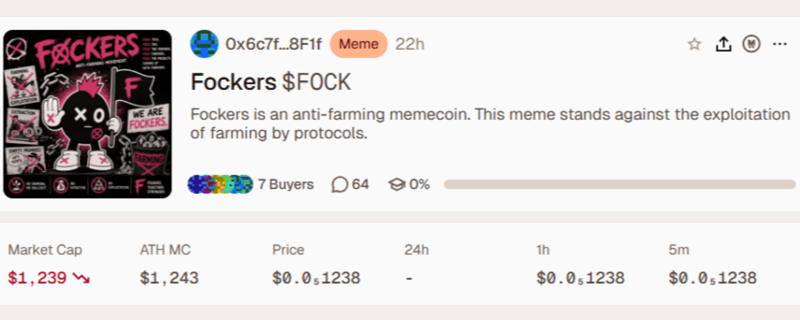Click the Fockers $FOCK title
Viewport: 800px width, 320px height.
tap(271, 82)
